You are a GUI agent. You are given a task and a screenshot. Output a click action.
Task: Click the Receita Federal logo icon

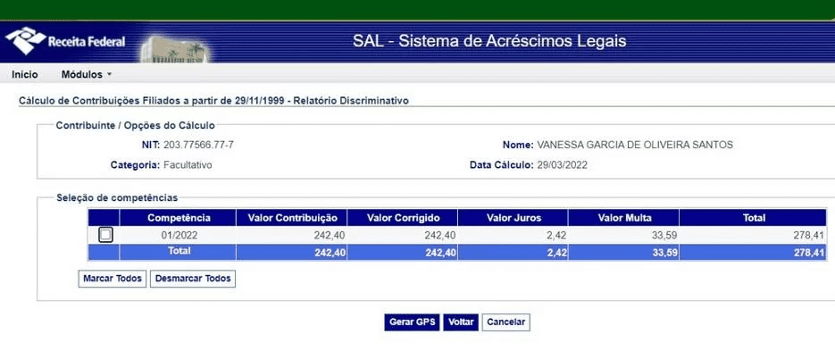point(26,41)
